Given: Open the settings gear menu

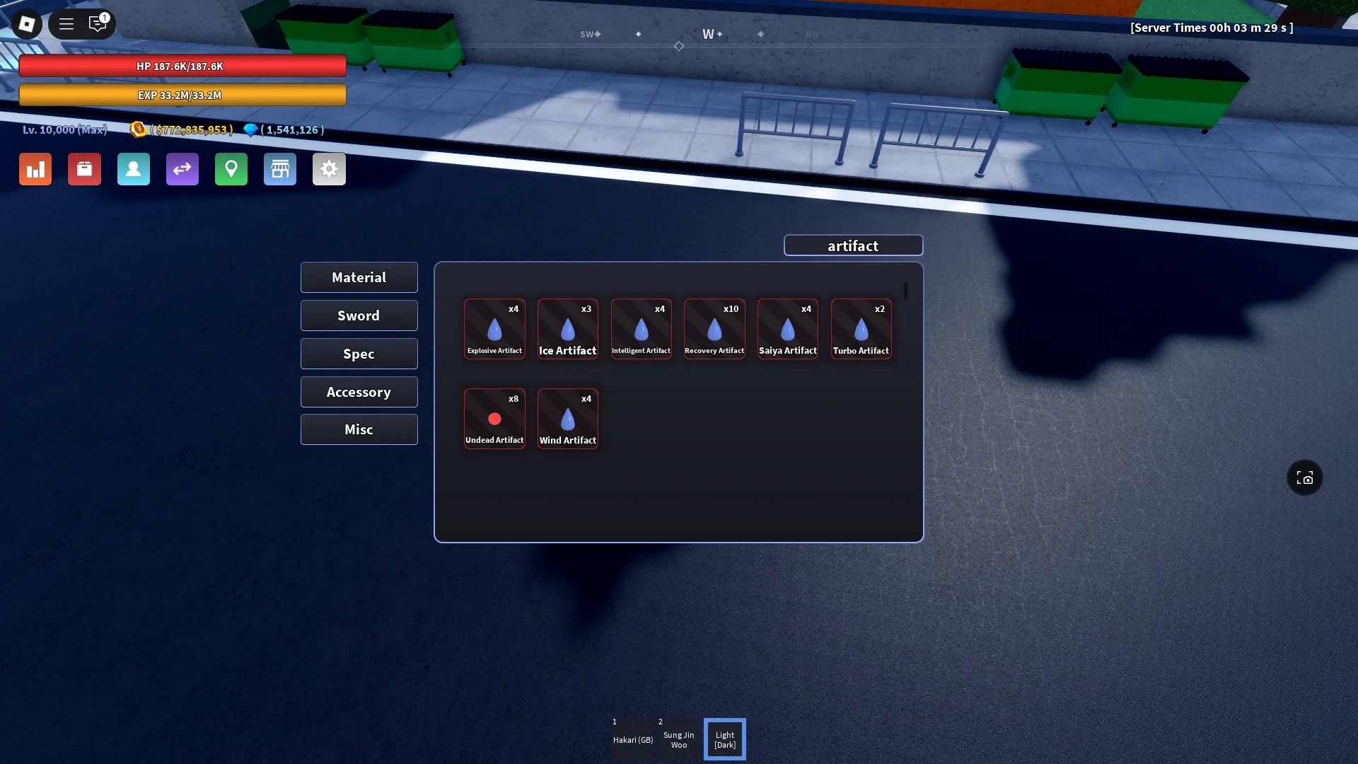Looking at the screenshot, I should 329,169.
